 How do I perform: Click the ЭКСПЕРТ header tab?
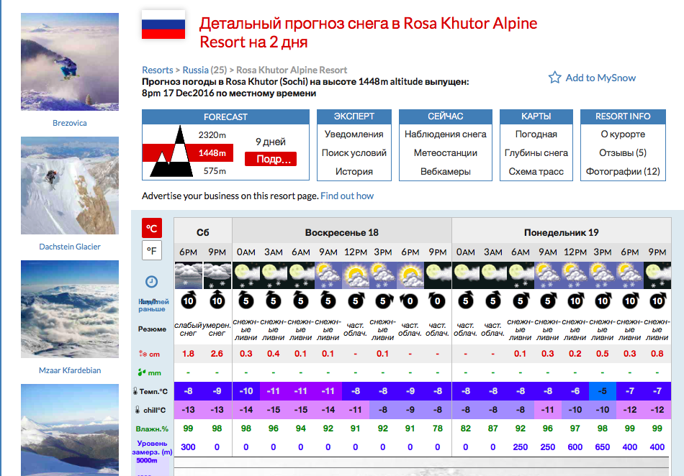click(354, 116)
